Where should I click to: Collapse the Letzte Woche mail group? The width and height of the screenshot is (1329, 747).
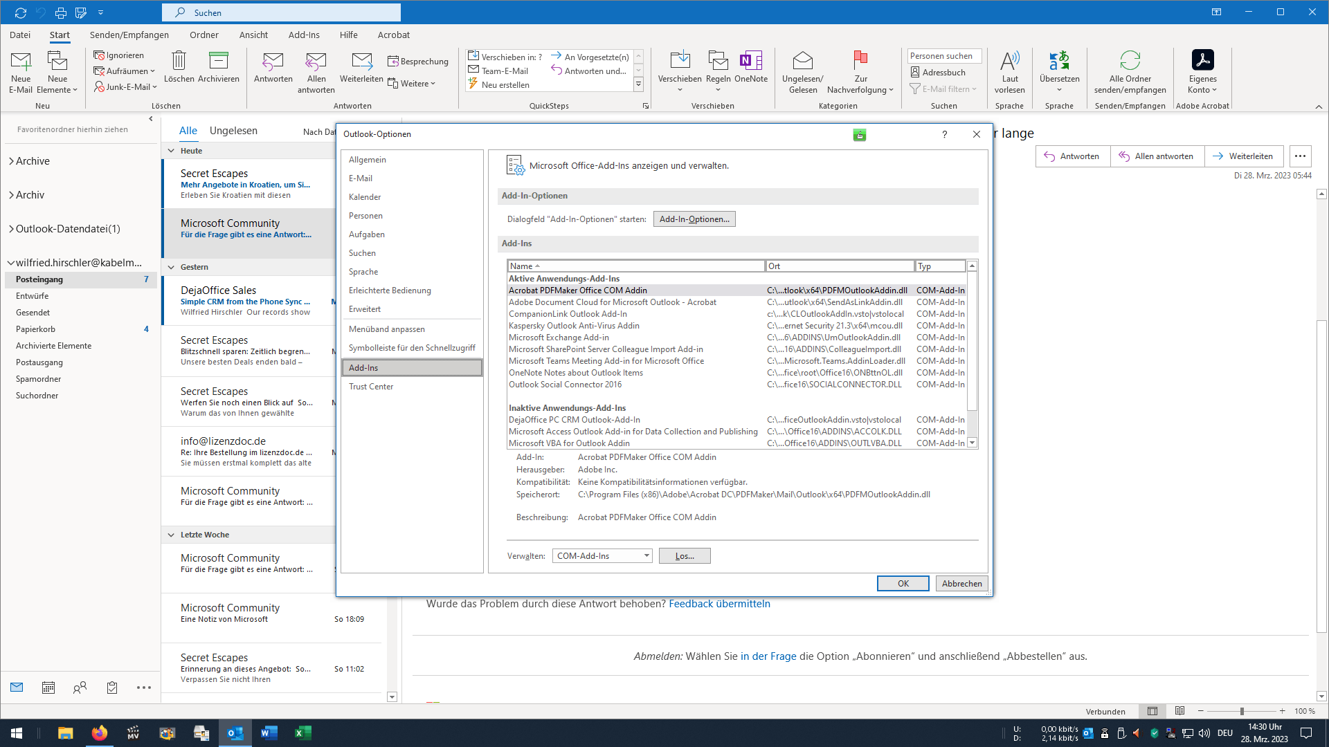171,535
